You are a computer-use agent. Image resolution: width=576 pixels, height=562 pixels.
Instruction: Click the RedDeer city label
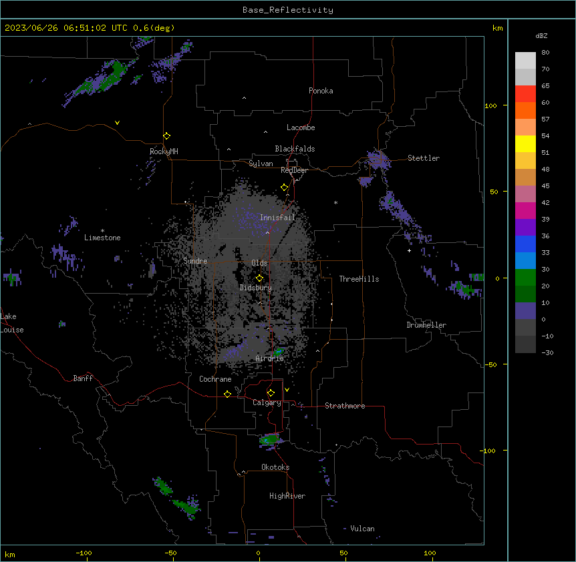click(x=294, y=170)
